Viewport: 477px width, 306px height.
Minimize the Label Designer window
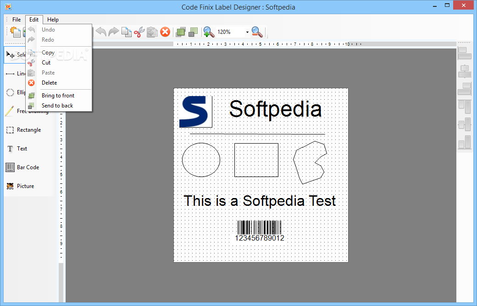coord(435,6)
